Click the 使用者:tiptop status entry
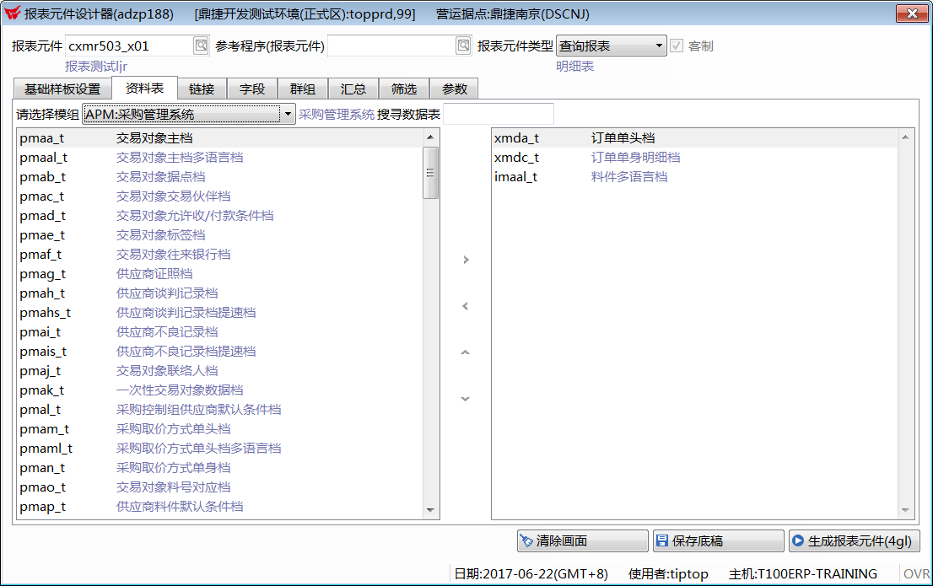Image resolution: width=933 pixels, height=586 pixels. pos(668,573)
